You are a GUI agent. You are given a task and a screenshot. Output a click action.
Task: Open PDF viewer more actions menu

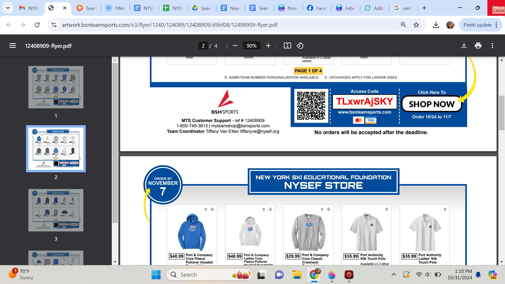point(492,46)
